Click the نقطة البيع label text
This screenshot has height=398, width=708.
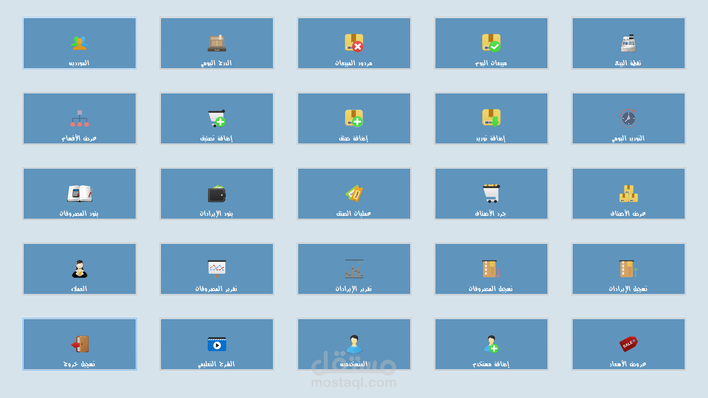pos(628,63)
